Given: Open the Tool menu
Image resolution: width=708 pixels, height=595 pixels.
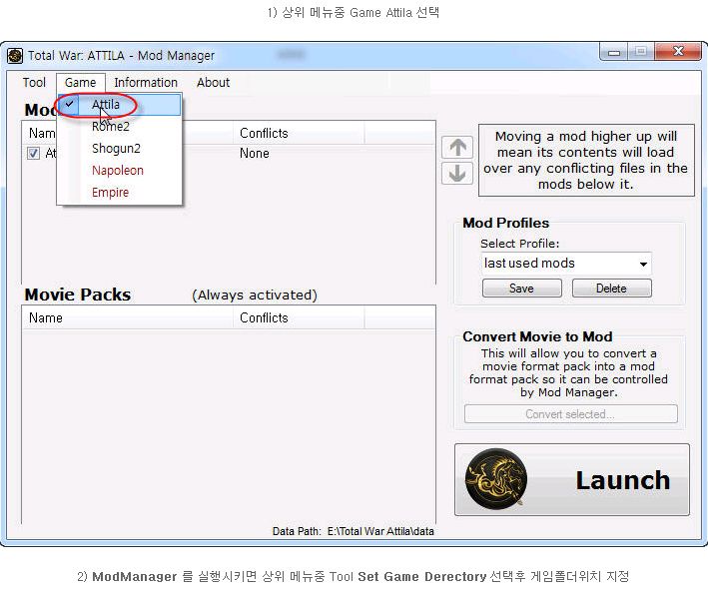Looking at the screenshot, I should point(34,83).
